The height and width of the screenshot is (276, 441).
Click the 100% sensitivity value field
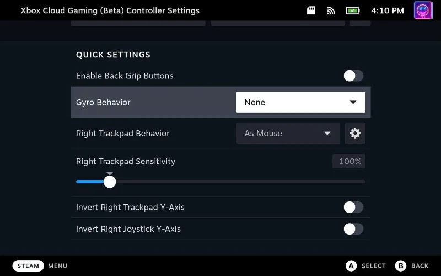tap(348, 162)
